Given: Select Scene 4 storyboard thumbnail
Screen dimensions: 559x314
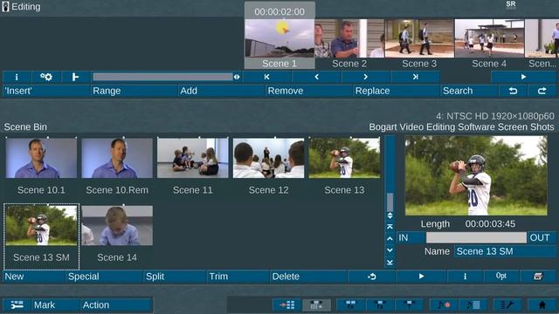Looking at the screenshot, I should click(489, 38).
